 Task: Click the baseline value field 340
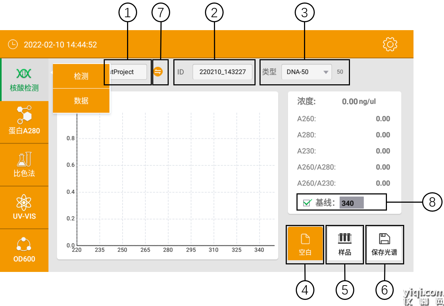(x=352, y=203)
